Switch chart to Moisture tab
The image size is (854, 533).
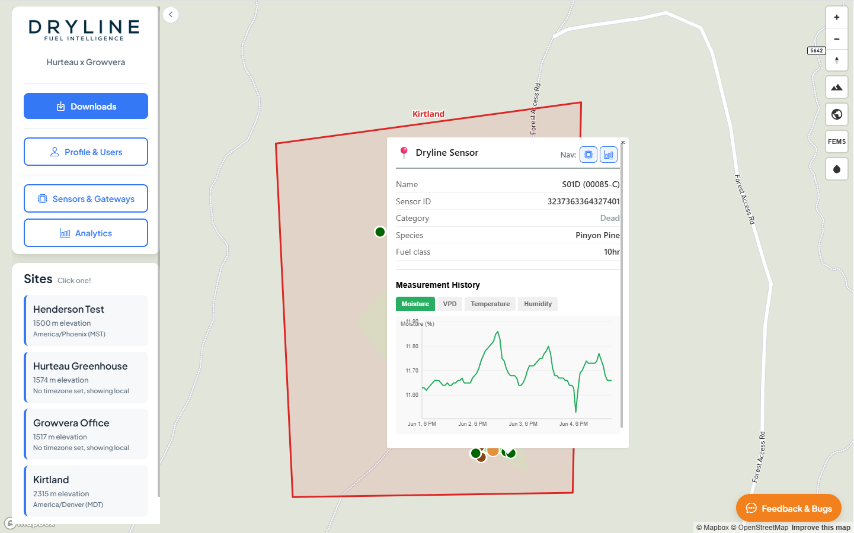(x=415, y=304)
